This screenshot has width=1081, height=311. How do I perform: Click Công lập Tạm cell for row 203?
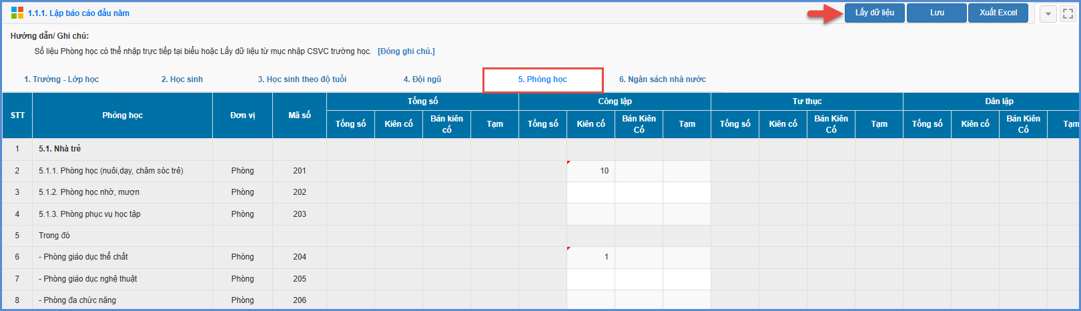coord(687,214)
